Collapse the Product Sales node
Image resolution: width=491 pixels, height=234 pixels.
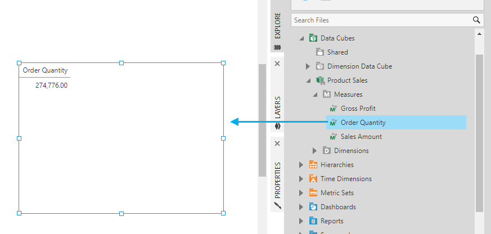308,80
